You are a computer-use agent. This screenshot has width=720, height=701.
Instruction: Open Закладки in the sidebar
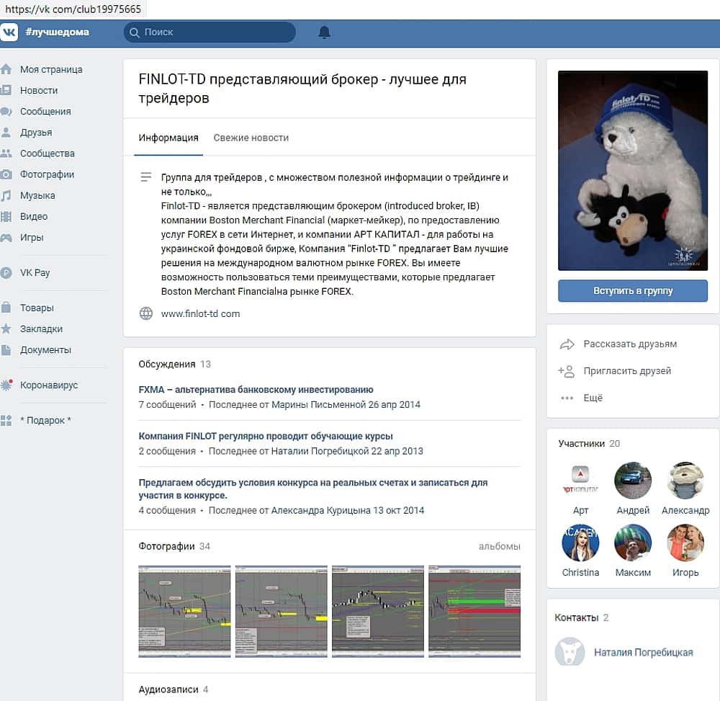coord(41,329)
